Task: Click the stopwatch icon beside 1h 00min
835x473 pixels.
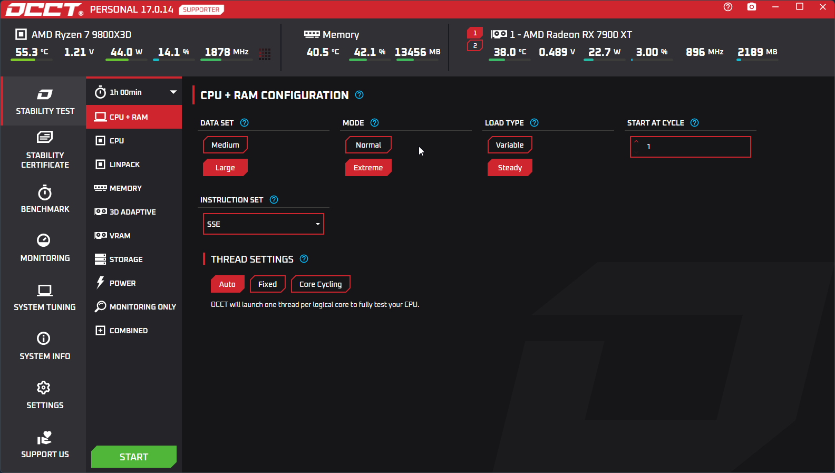Action: click(100, 92)
